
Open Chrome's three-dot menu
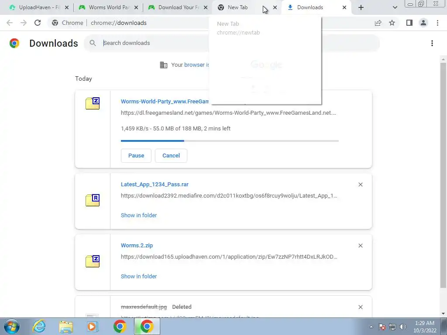437,23
